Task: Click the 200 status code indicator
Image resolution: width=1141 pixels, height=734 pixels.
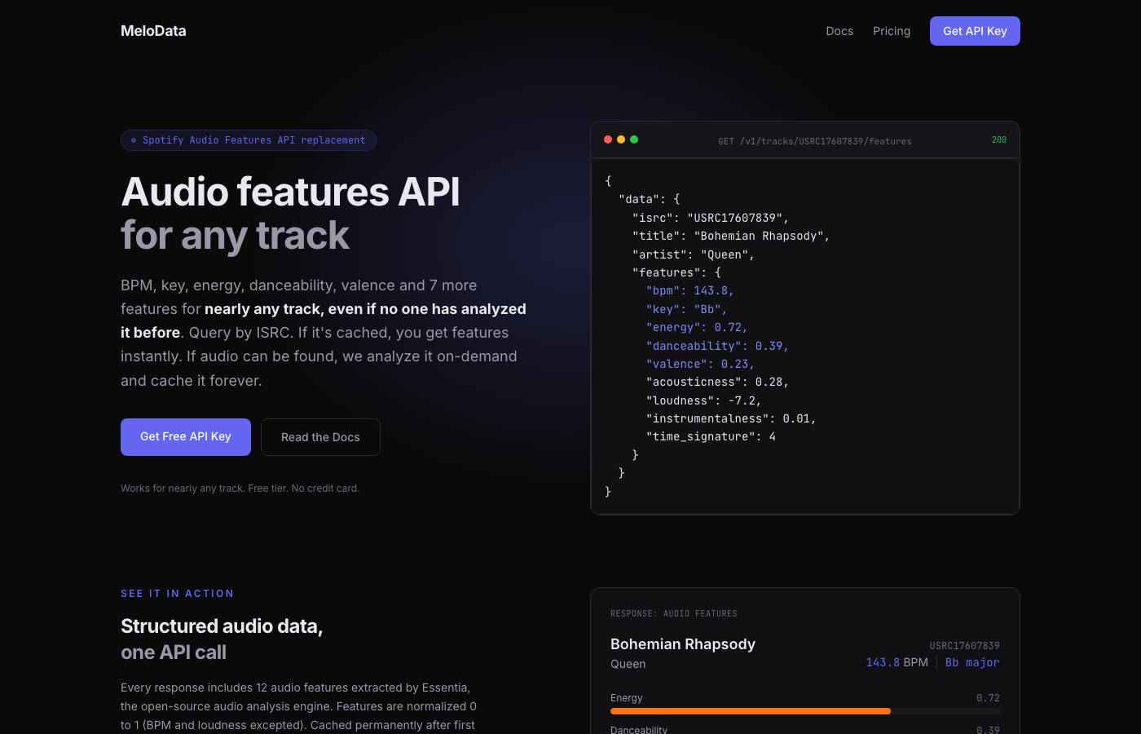Action: tap(999, 139)
